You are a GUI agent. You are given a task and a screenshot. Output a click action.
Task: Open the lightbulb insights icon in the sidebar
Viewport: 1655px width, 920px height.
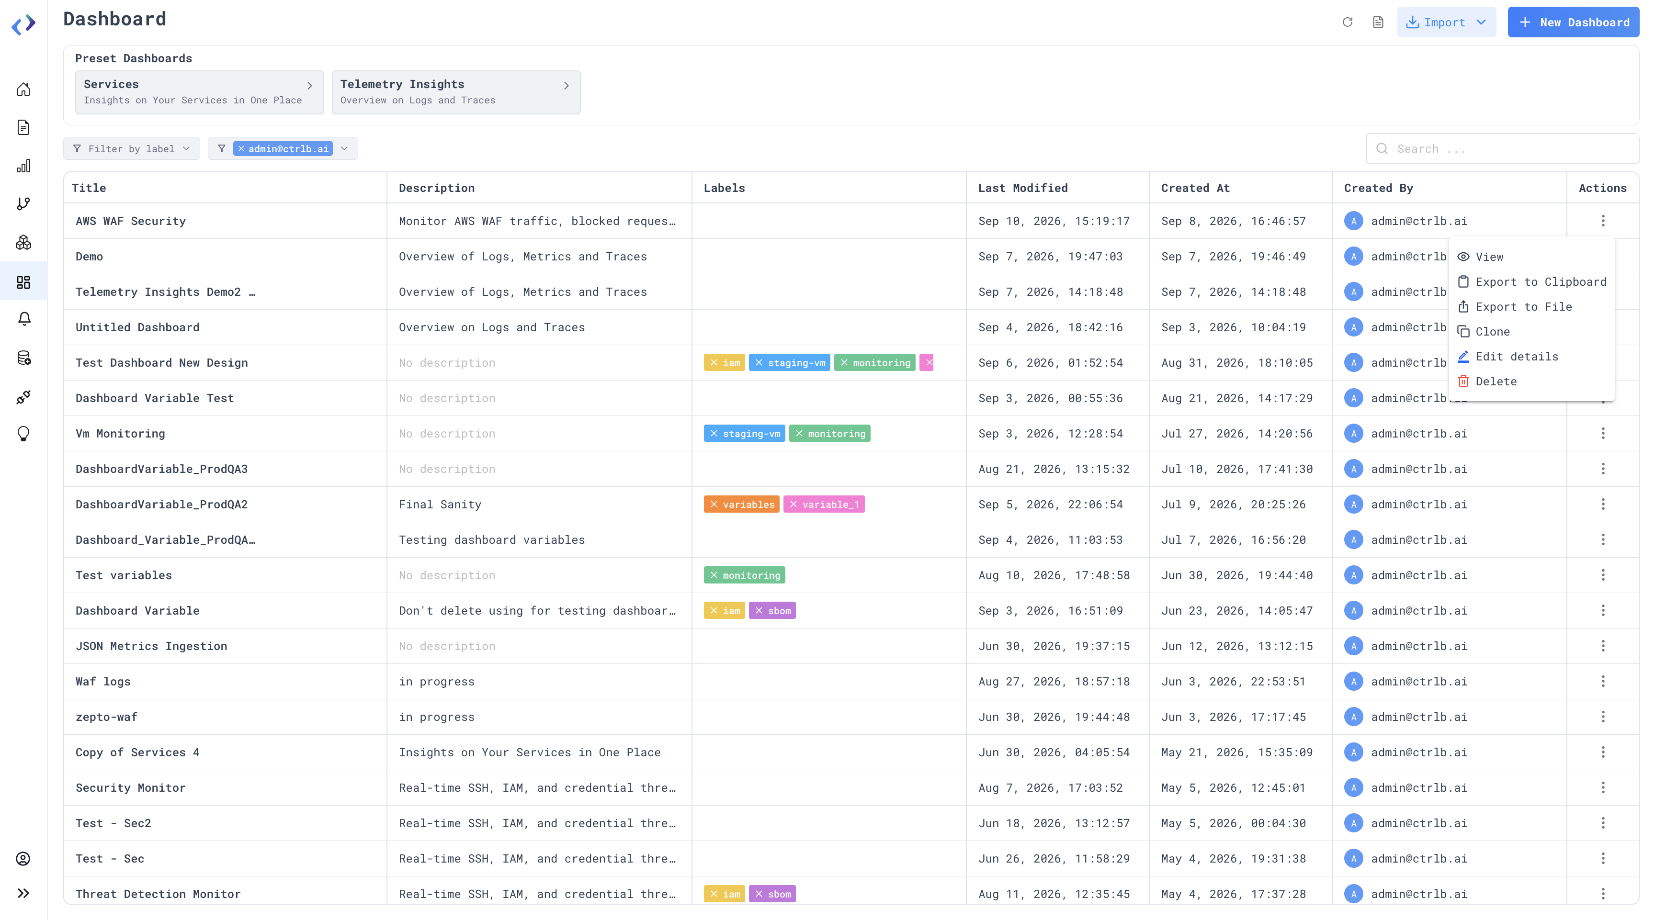[24, 434]
